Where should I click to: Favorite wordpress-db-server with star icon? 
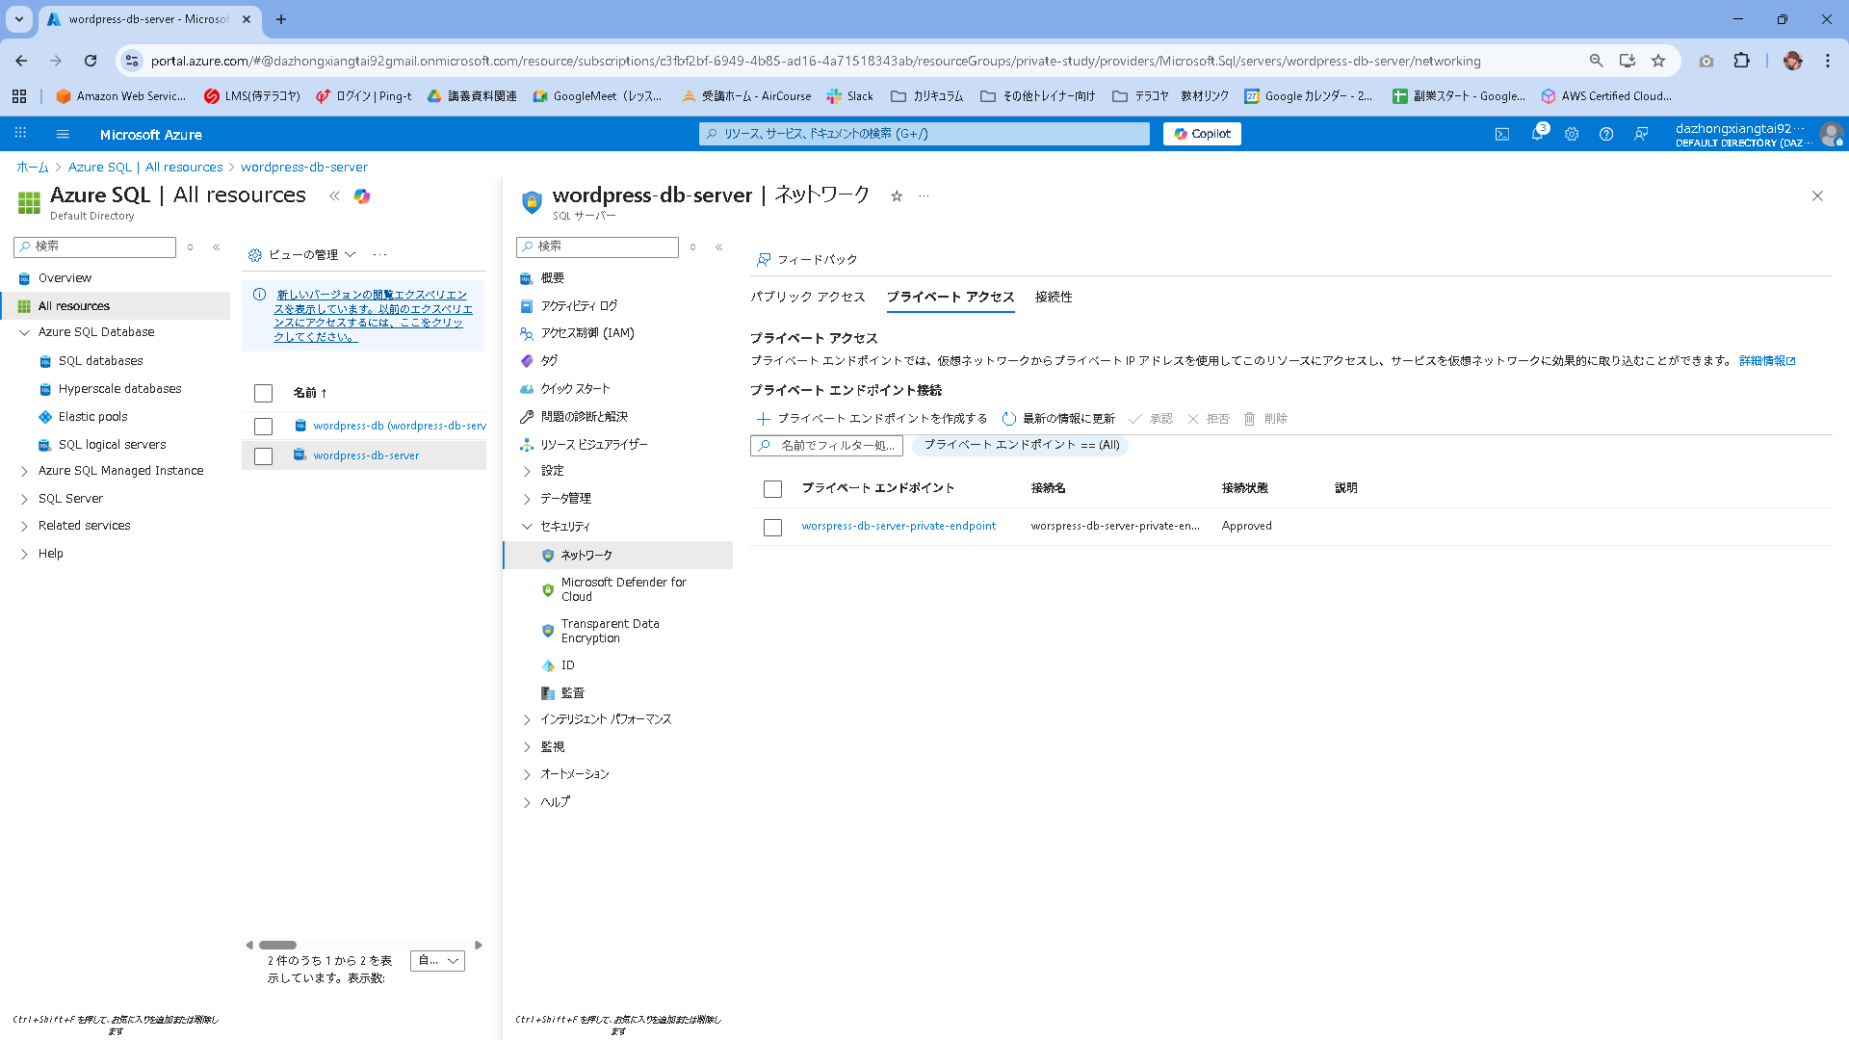897,195
